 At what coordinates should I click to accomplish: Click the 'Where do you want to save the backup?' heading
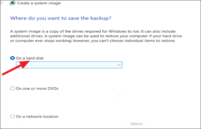61,18
